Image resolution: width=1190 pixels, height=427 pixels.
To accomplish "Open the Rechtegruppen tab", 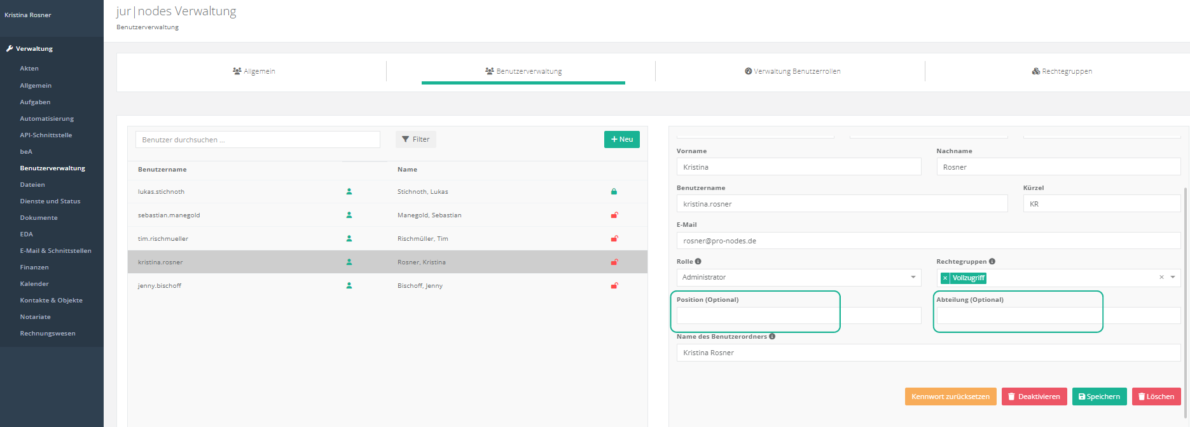I will [1062, 71].
